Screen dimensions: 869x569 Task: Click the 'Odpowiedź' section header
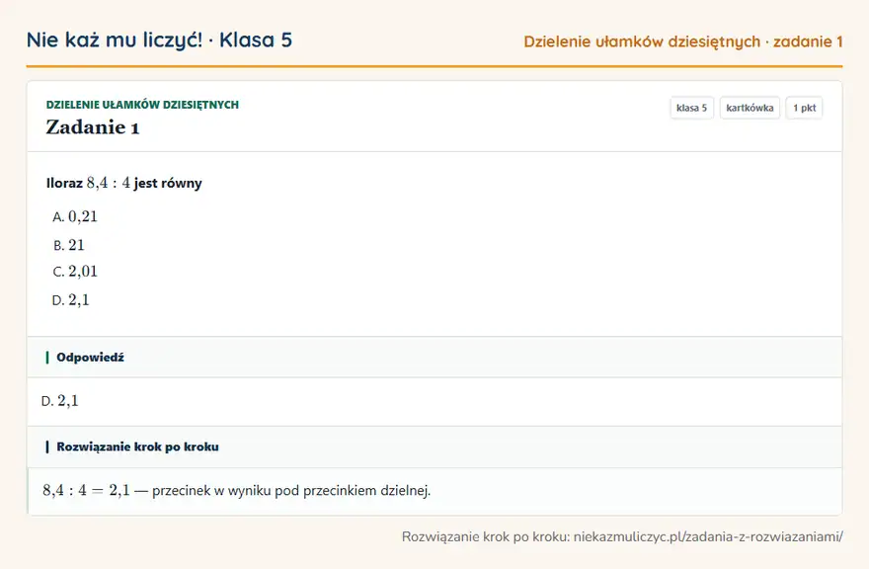click(434, 358)
